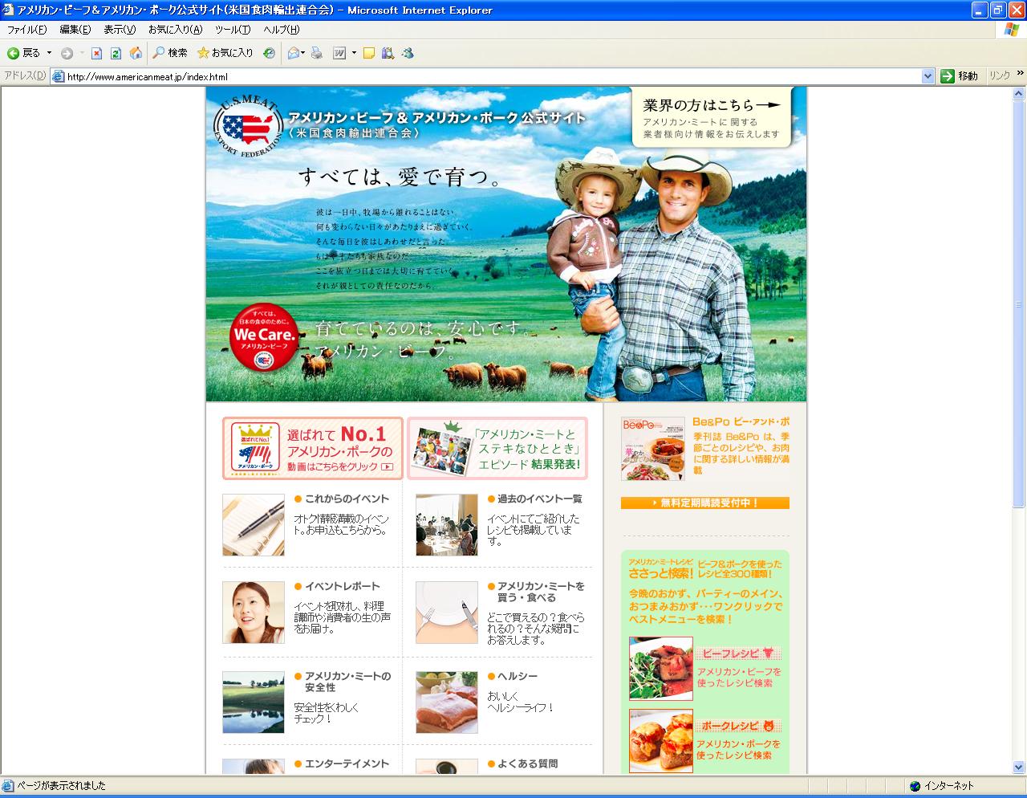
Task: Expand the address bar dropdown arrow
Action: click(x=928, y=76)
